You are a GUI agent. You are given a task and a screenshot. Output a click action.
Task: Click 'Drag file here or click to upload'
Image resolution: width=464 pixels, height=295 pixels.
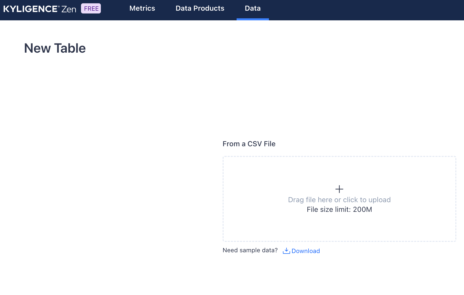pyautogui.click(x=339, y=200)
